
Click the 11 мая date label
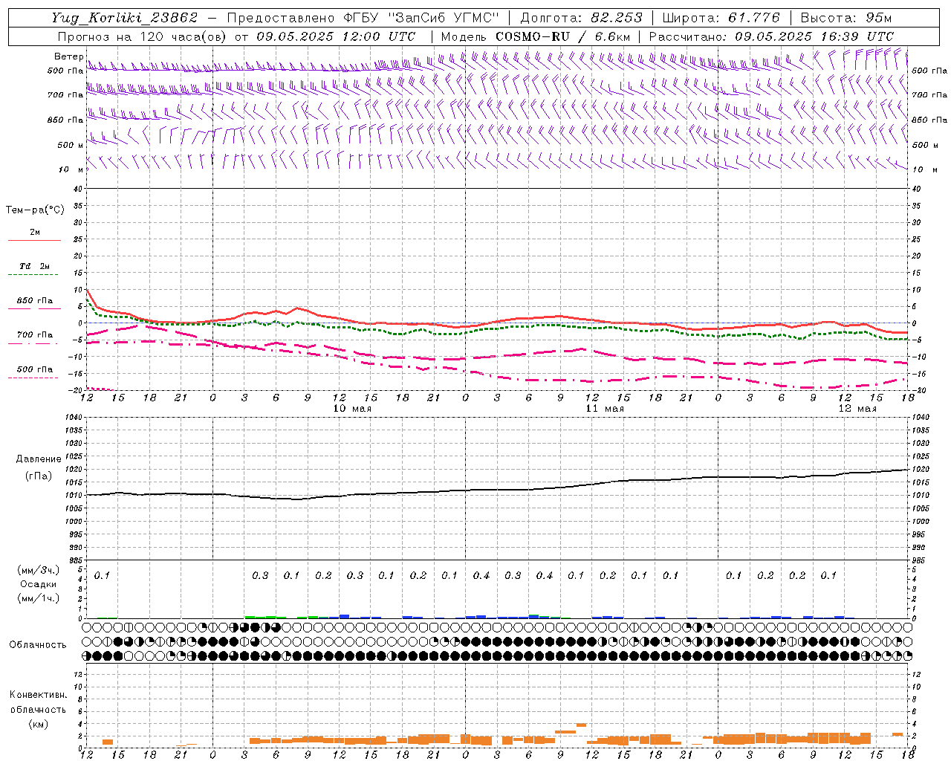(x=605, y=409)
